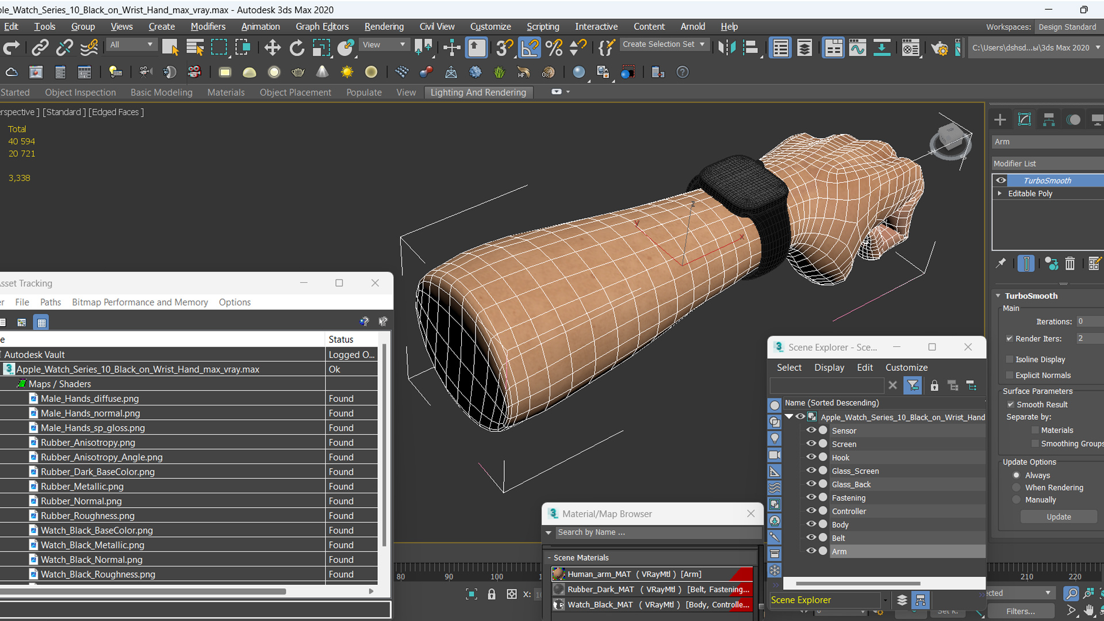Select When Rendering update option
The height and width of the screenshot is (621, 1104).
click(1017, 487)
